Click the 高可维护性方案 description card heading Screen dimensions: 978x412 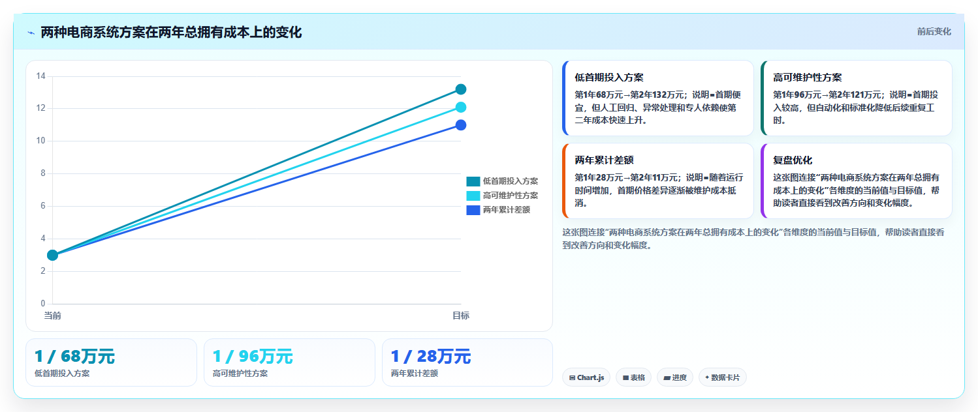pos(808,78)
